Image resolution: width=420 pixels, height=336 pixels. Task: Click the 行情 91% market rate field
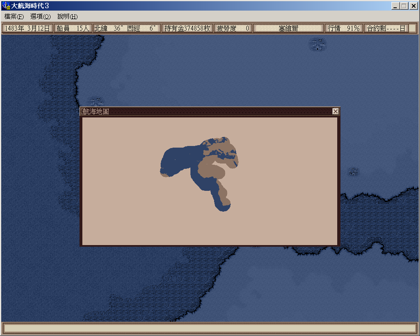click(x=344, y=28)
